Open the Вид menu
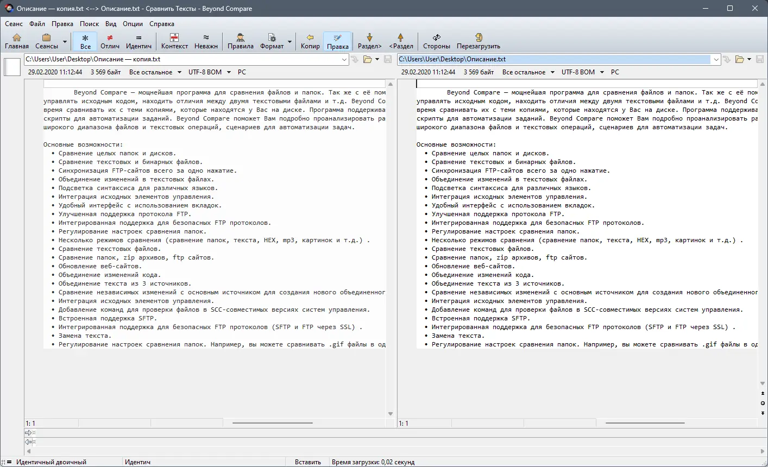This screenshot has width=768, height=467. 111,24
